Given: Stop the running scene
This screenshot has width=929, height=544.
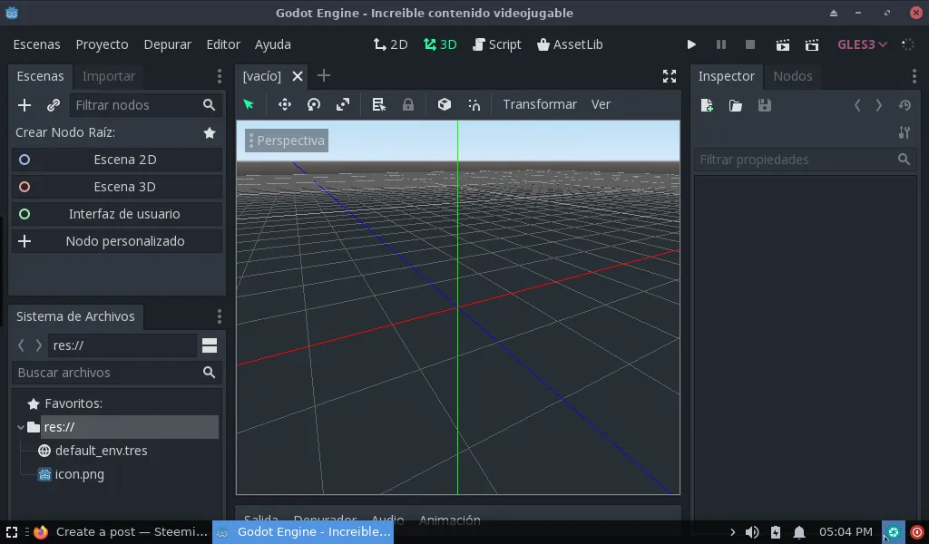Looking at the screenshot, I should 750,44.
